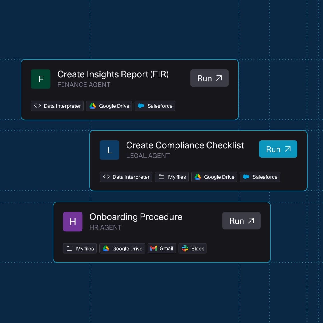This screenshot has width=323, height=323.
Task: Run the Create Compliance Checklist agent
Action: [278, 149]
